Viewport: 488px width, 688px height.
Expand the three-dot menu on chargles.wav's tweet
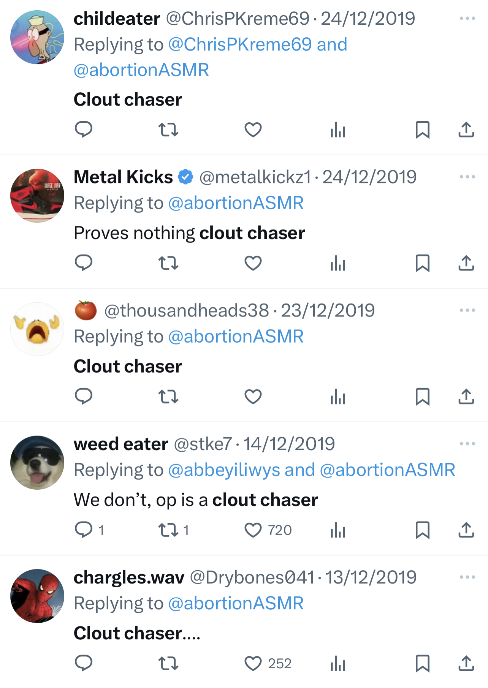(x=467, y=577)
